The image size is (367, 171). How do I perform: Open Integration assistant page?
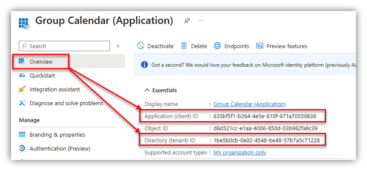pos(55,89)
